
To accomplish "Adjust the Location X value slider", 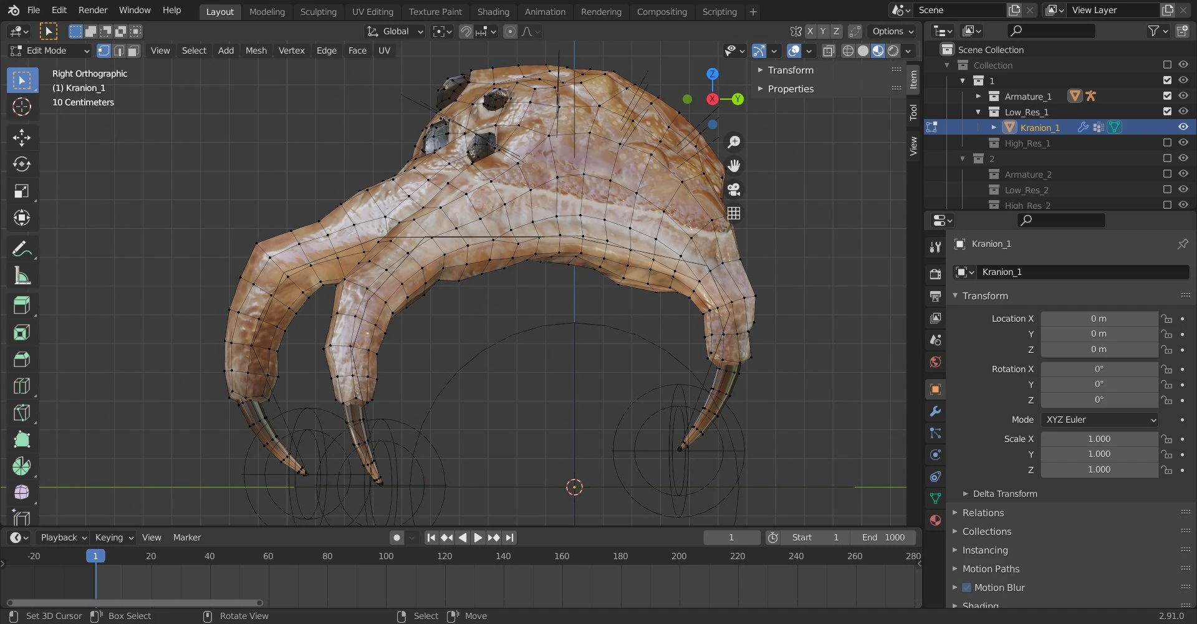I will 1099,318.
